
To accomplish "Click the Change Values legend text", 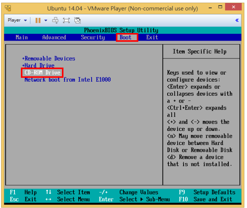I will pos(139,192).
